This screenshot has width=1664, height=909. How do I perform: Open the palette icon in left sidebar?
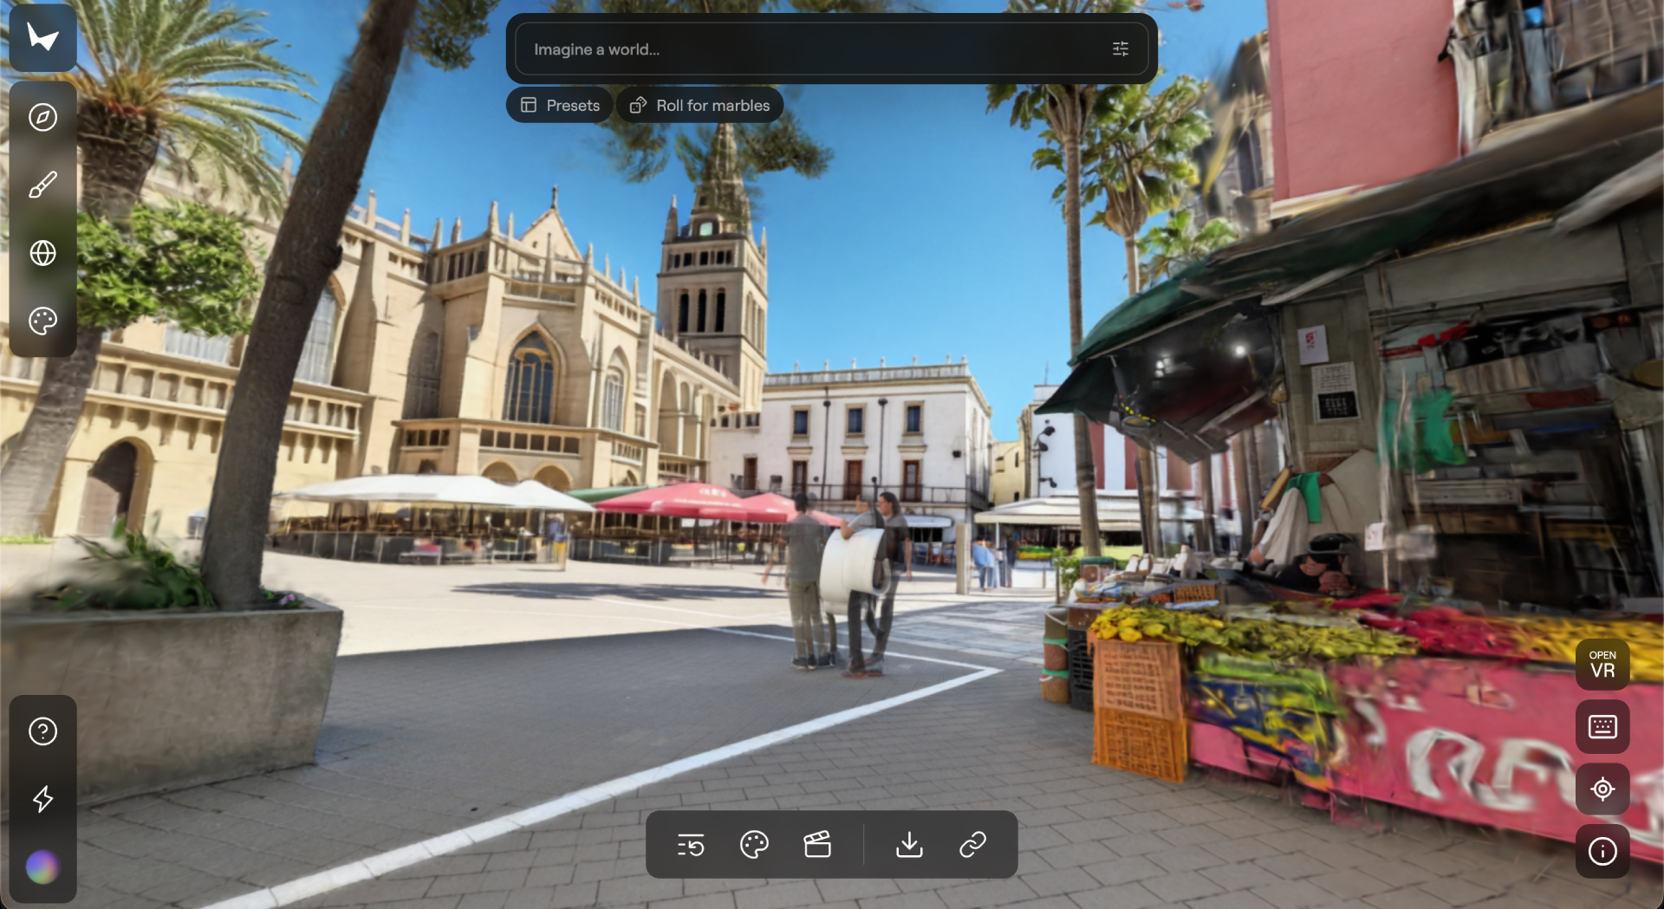pyautogui.click(x=42, y=321)
